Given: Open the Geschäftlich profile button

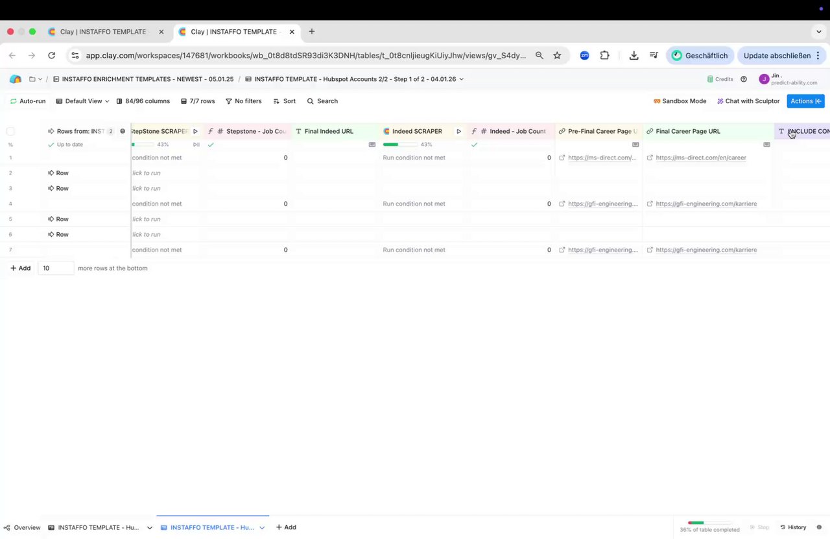Looking at the screenshot, I should coord(700,56).
